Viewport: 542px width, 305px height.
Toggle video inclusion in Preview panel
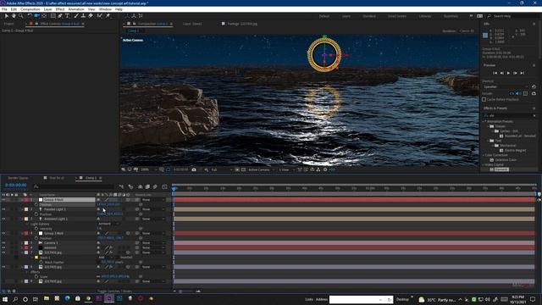(512, 94)
